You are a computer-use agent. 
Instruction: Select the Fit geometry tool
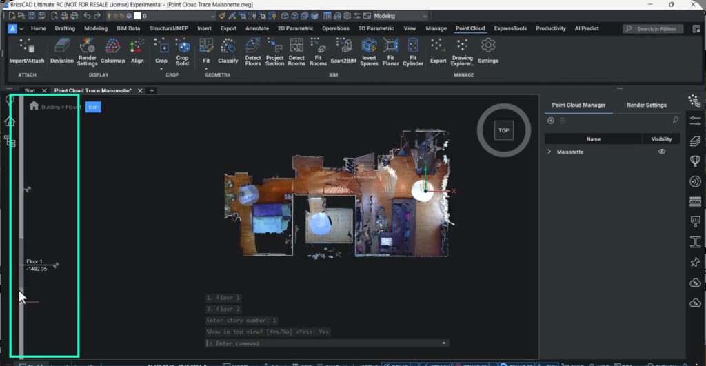coord(206,51)
